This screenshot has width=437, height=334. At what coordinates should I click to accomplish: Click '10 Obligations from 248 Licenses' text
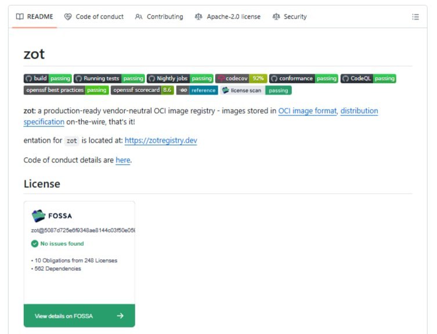76,260
